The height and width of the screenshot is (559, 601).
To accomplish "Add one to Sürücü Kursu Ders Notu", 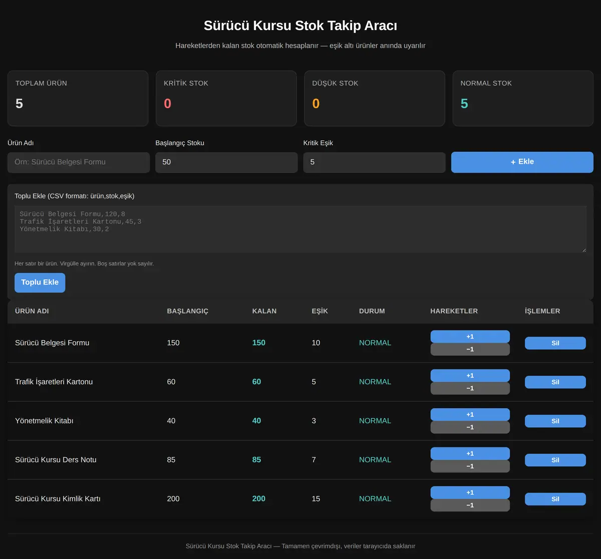I will pos(470,454).
